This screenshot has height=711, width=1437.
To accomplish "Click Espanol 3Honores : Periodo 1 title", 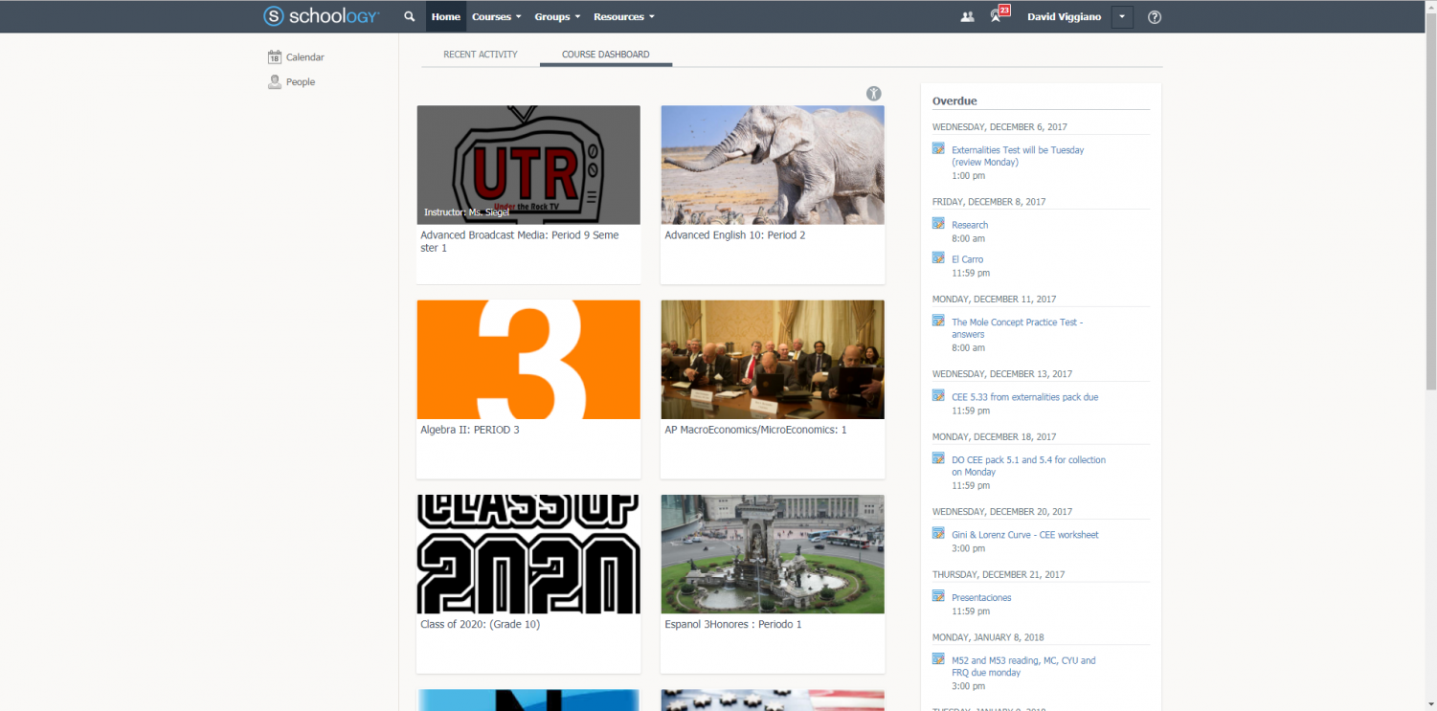I will tap(733, 625).
